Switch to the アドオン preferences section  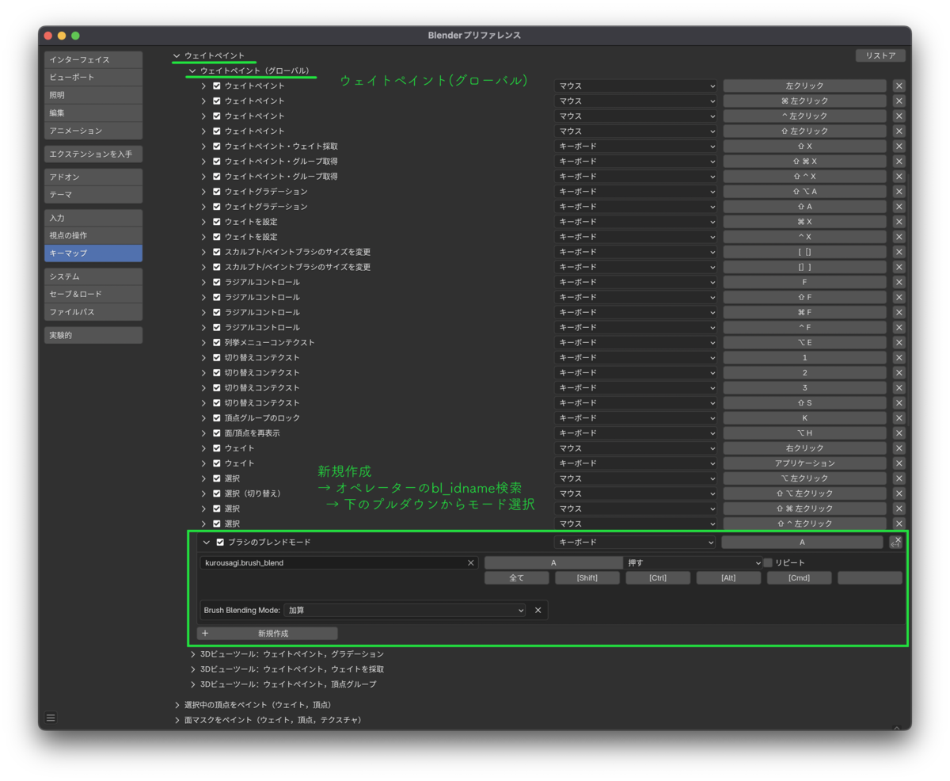click(93, 177)
